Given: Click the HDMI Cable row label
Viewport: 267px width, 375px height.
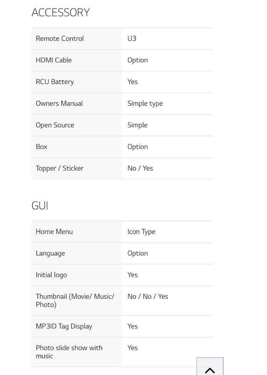Looking at the screenshot, I should pyautogui.click(x=54, y=60).
